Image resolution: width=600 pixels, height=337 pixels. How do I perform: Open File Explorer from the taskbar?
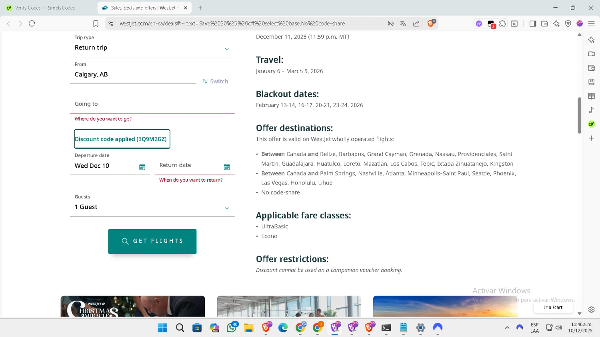click(x=249, y=328)
